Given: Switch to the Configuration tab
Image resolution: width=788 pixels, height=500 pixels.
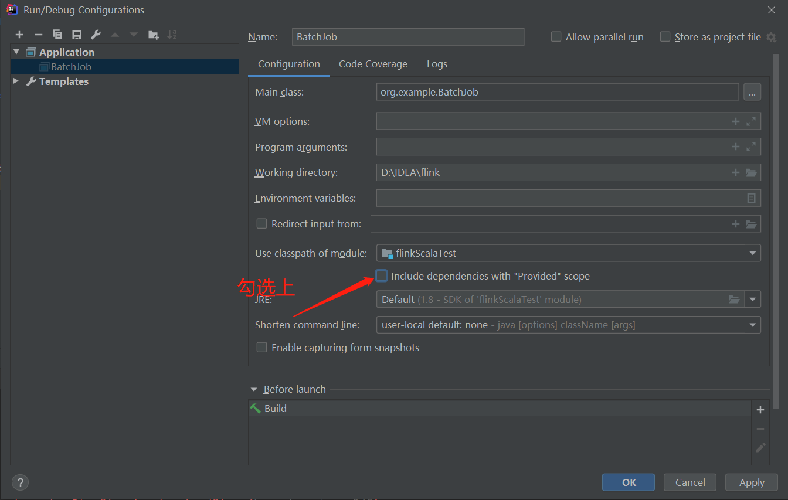Looking at the screenshot, I should [x=289, y=64].
